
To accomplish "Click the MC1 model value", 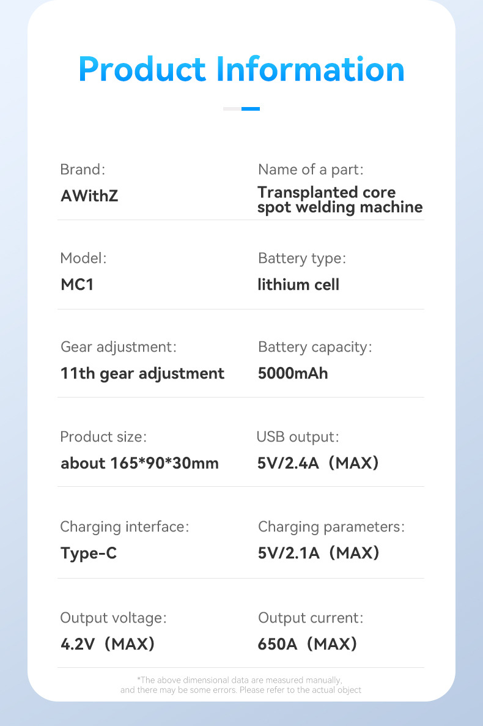I will [x=77, y=284].
